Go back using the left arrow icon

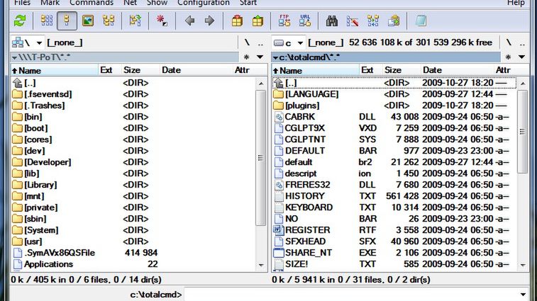click(189, 21)
